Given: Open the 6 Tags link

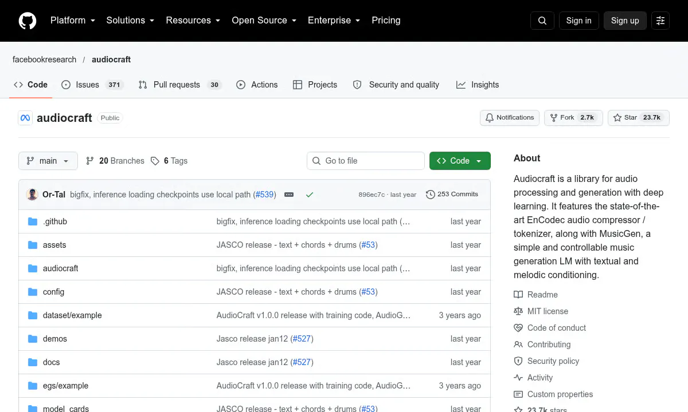Looking at the screenshot, I should click(169, 161).
